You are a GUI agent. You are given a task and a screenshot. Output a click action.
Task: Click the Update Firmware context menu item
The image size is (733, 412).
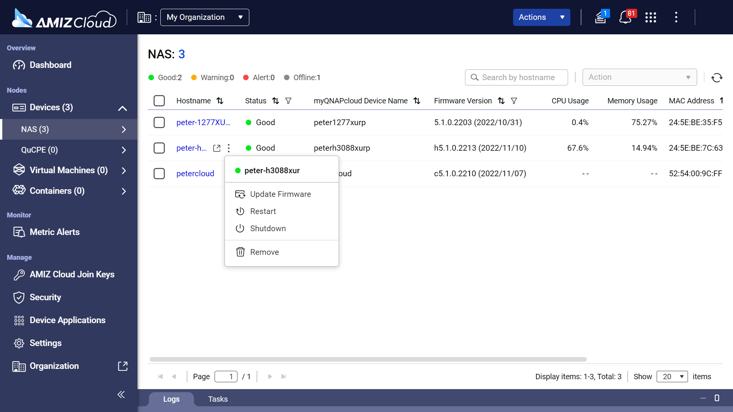coord(281,194)
